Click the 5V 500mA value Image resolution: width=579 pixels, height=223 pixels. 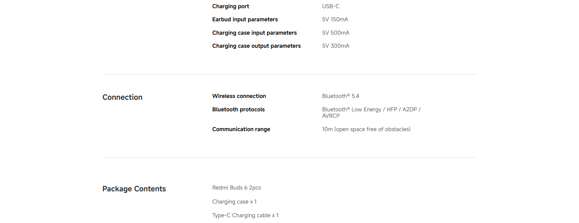[x=336, y=33]
